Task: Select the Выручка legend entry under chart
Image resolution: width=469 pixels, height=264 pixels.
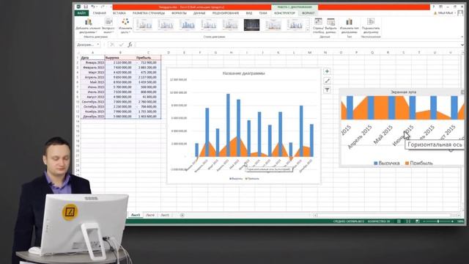Action: tap(236, 179)
